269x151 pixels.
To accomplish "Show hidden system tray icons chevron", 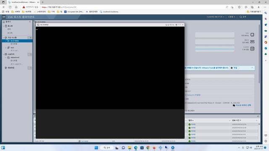I will (239, 148).
